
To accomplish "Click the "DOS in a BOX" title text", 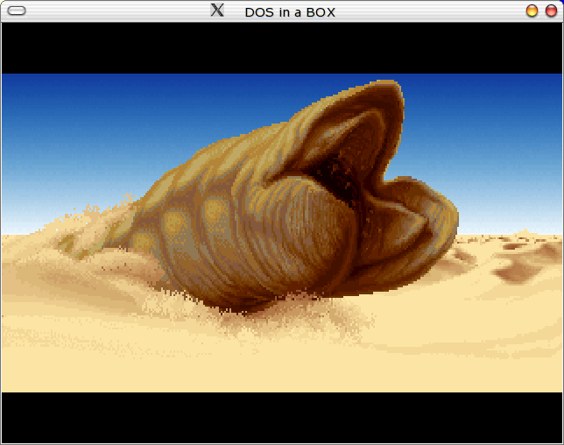I will coord(290,12).
